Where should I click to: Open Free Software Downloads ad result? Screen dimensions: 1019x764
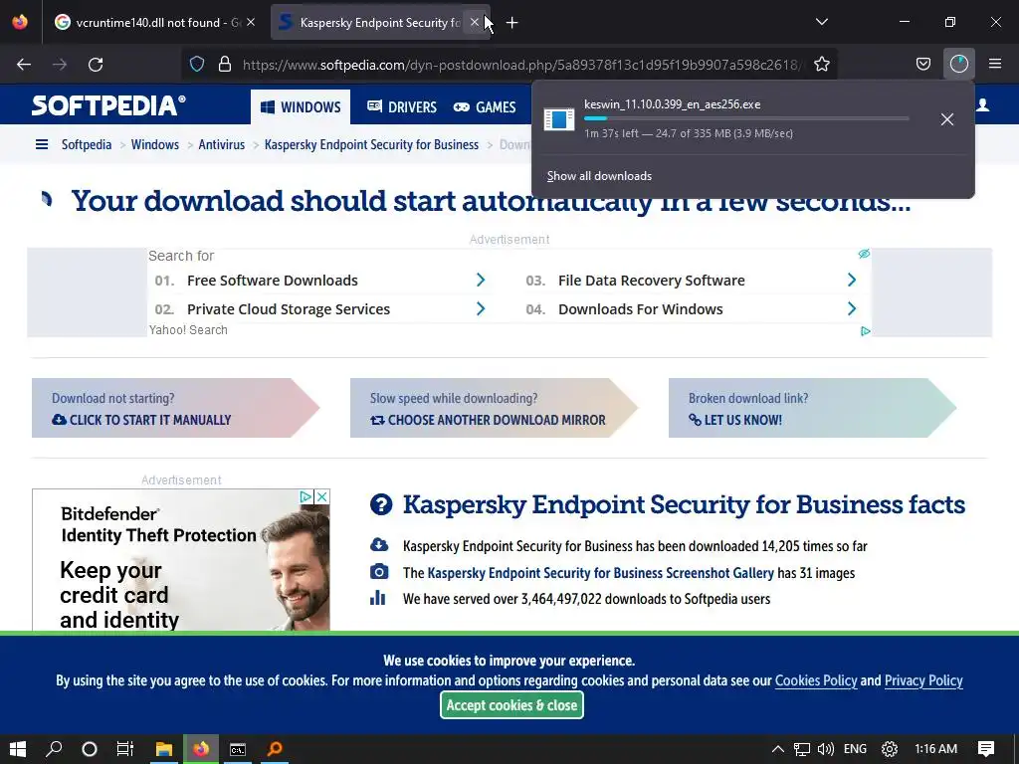(x=273, y=281)
